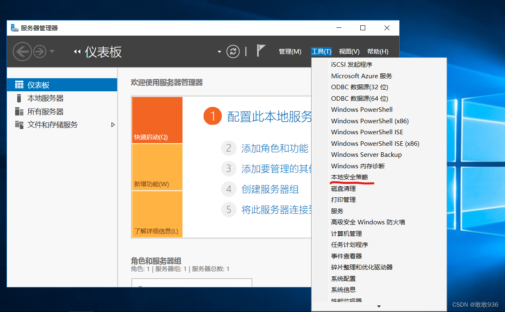Select the 快速启动(Q) tile
Image resolution: width=505 pixels, height=312 pixels.
(x=157, y=120)
